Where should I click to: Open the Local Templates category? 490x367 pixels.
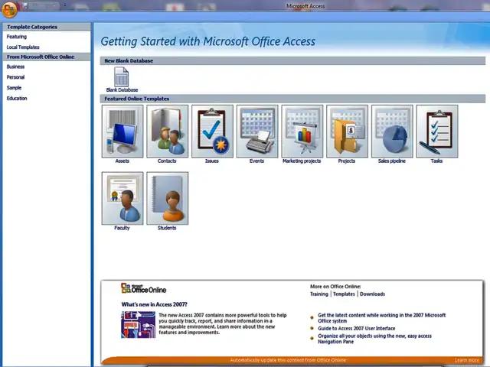(x=23, y=47)
